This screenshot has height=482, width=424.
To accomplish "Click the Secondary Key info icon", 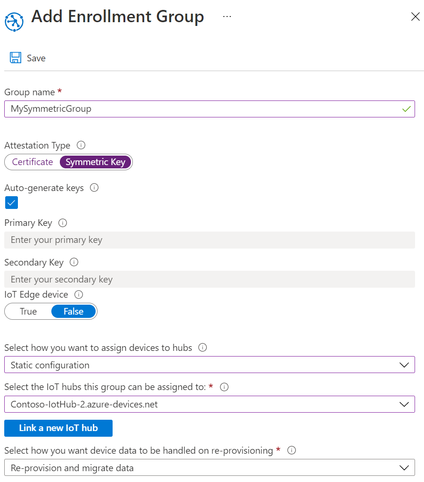I will [74, 262].
